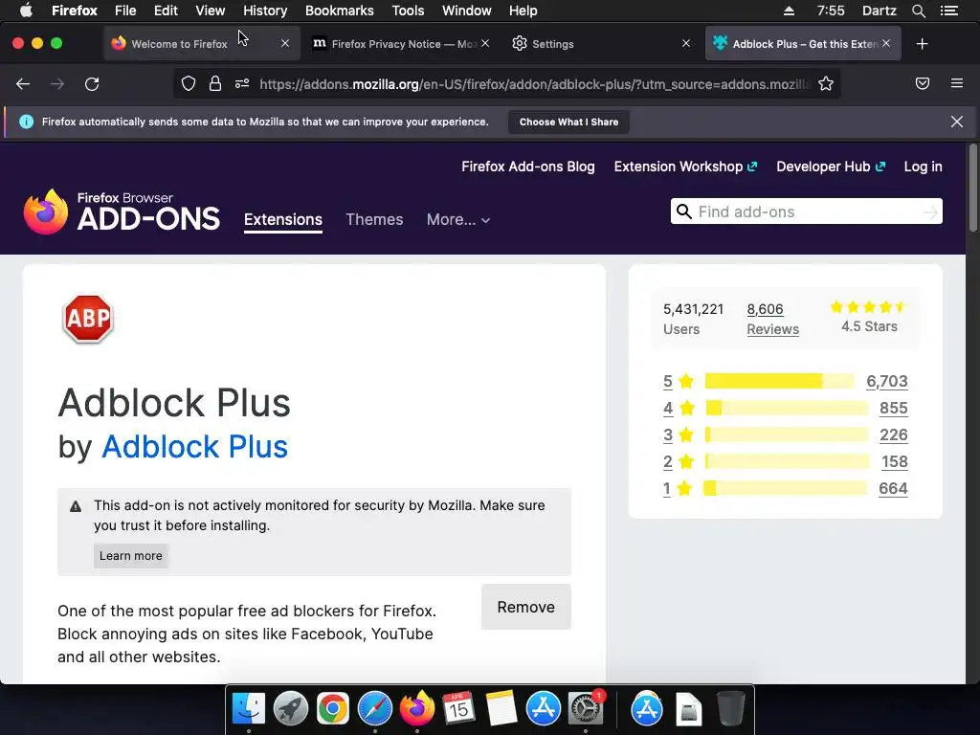Screen dimensions: 980x735
Task: Go to Themes section
Action: [x=374, y=219]
